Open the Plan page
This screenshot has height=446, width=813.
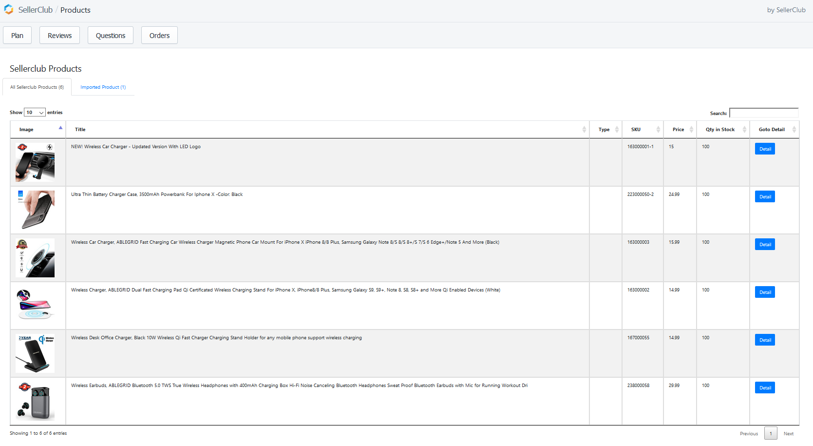pyautogui.click(x=17, y=35)
